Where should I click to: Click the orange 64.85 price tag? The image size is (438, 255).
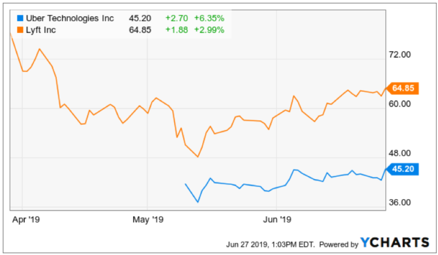tap(403, 88)
